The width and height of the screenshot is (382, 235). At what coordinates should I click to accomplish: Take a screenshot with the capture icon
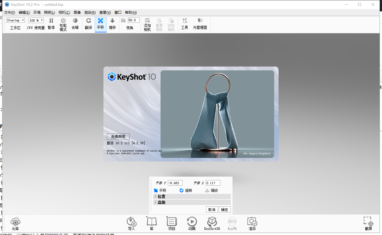tap(368, 222)
